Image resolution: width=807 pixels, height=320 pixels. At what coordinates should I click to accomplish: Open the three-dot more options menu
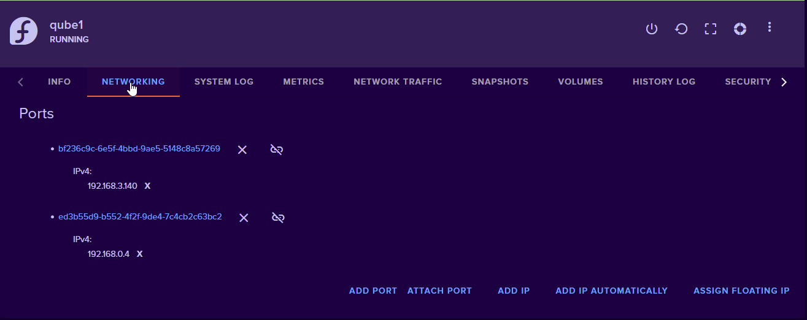coord(770,28)
